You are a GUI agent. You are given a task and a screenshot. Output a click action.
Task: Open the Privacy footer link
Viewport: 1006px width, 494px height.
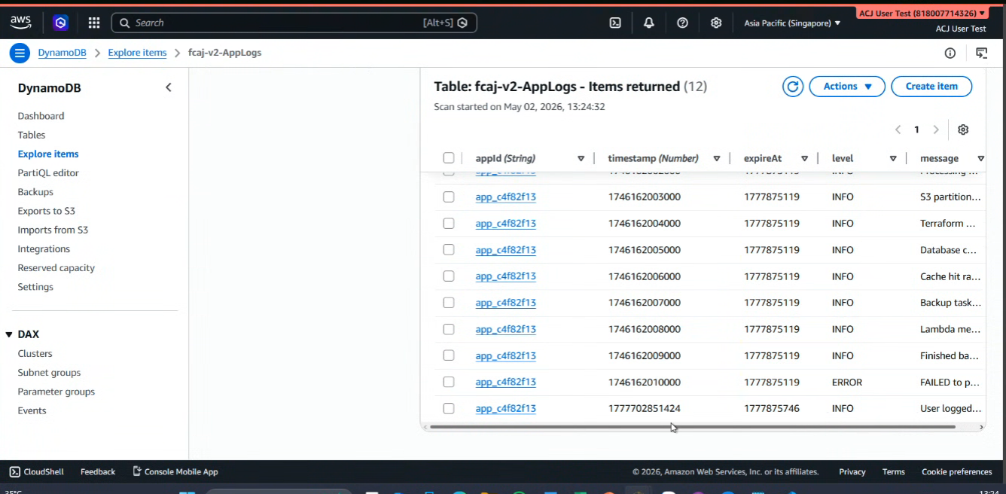click(852, 471)
